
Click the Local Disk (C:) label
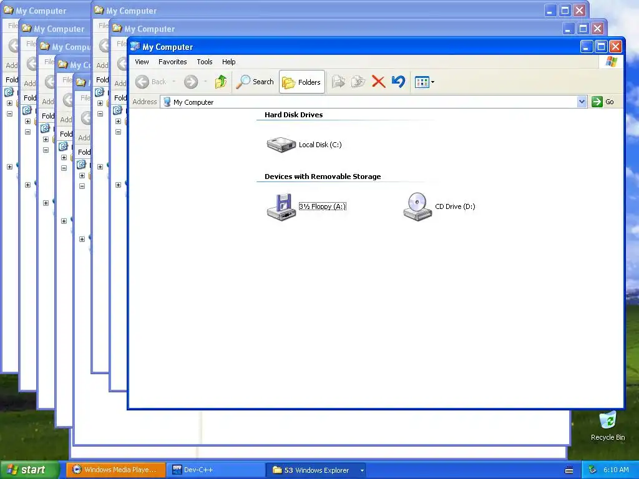[320, 145]
